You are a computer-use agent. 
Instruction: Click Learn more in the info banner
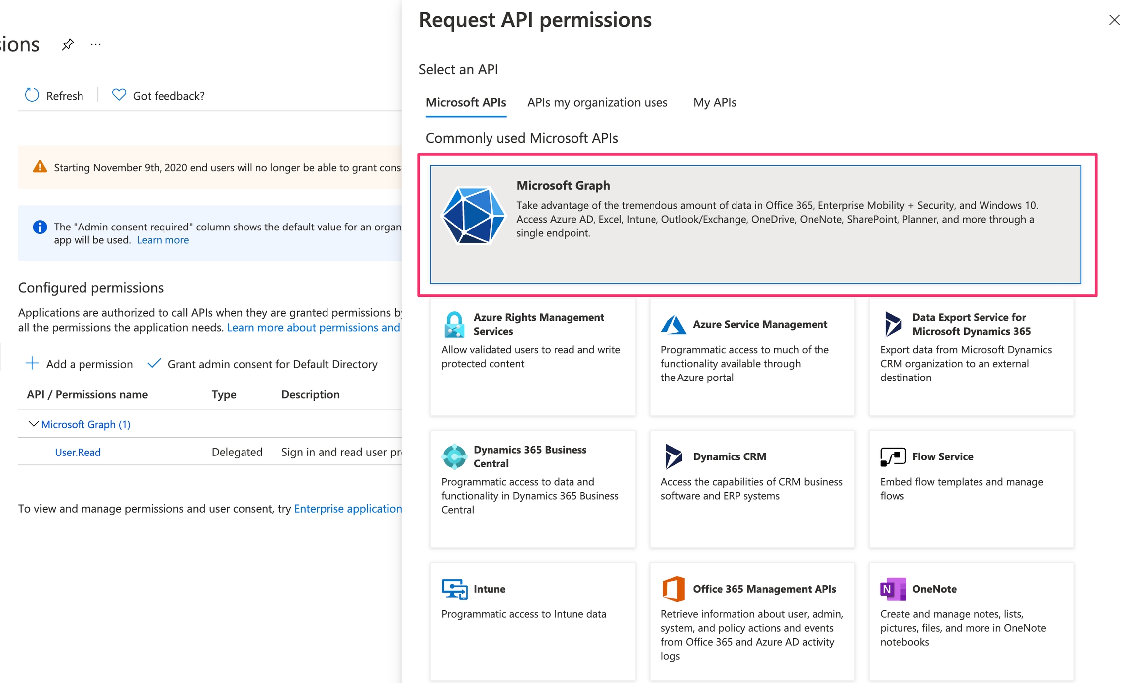click(x=163, y=240)
